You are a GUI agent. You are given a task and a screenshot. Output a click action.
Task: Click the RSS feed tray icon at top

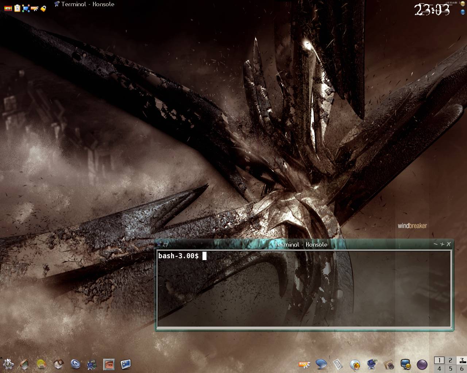pos(35,8)
